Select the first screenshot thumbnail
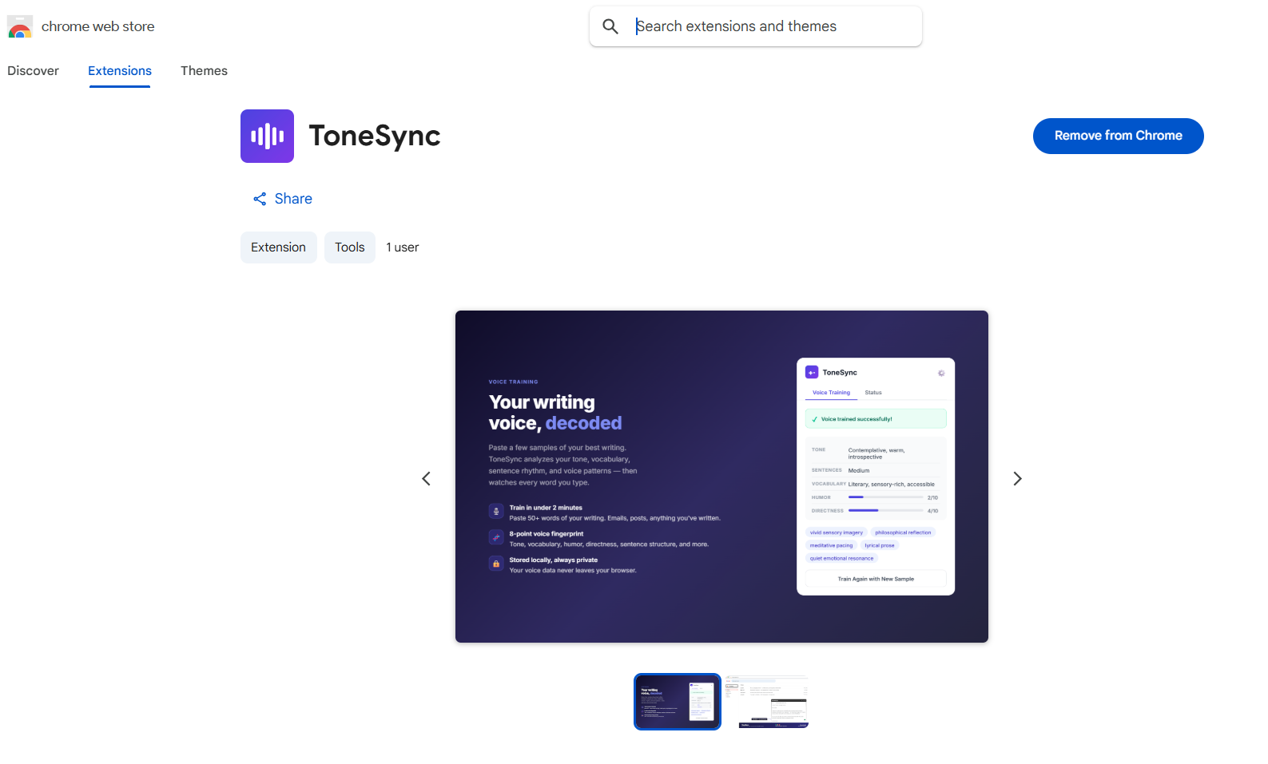The height and width of the screenshot is (764, 1268). coord(678,702)
